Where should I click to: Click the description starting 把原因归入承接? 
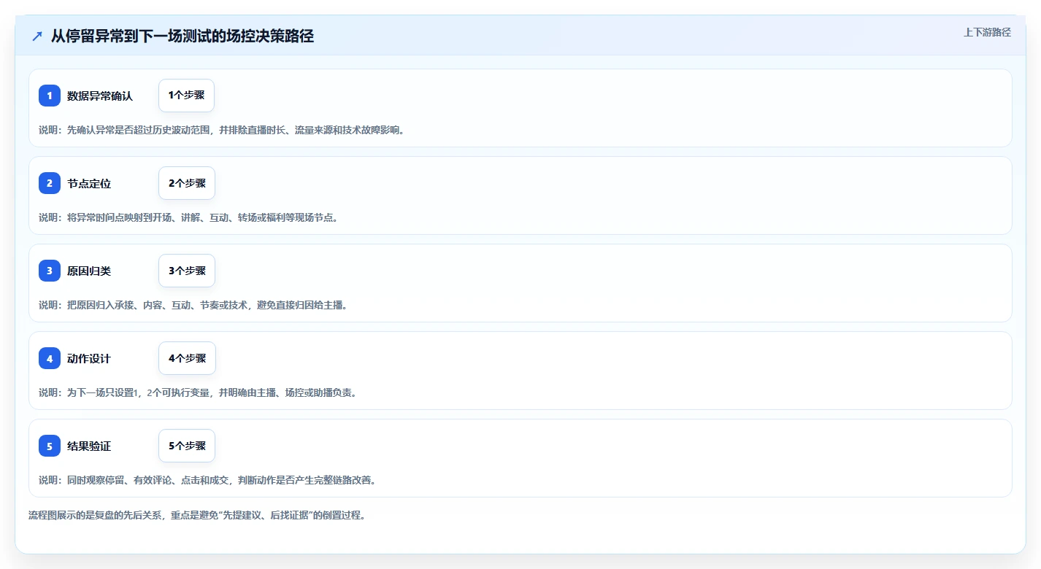[x=193, y=305]
